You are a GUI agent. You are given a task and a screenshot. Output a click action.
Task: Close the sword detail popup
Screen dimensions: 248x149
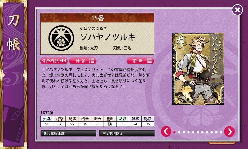point(237,10)
